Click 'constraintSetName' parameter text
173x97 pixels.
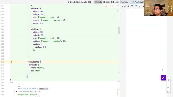[x=27, y=89]
